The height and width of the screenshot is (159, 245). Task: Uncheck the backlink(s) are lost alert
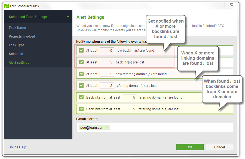tap(81, 62)
